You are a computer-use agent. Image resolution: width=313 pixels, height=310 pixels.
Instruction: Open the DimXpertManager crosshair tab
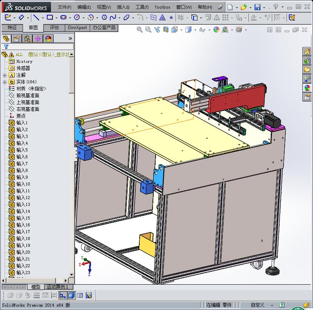pyautogui.click(x=37, y=39)
